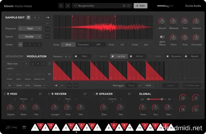Image resolution: width=206 pixels, height=134 pixels.
Task: Click the swap arrows icon in the SPEAKER section
Action: 129,94
